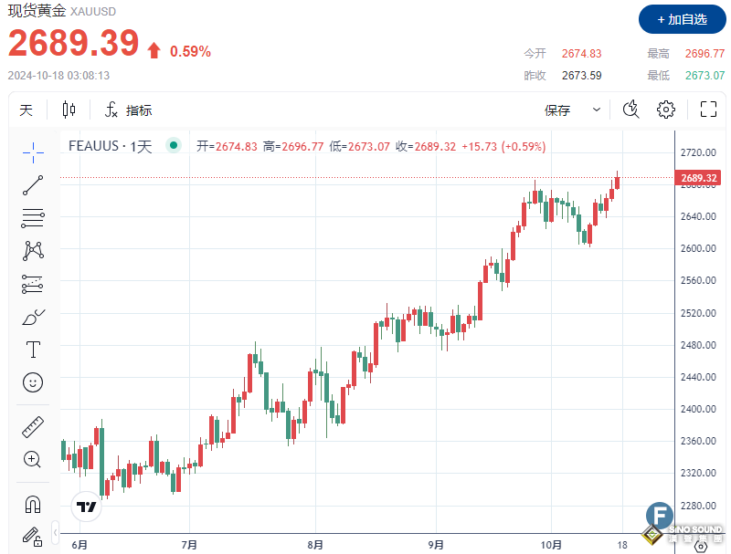The image size is (731, 554).
Task: Select the trend line drawing tool
Action: 33,185
